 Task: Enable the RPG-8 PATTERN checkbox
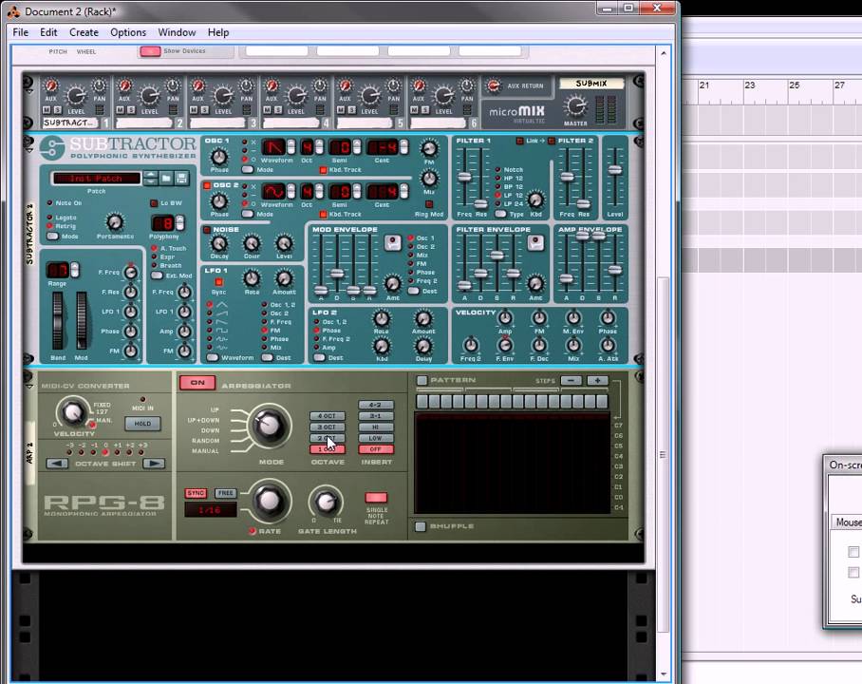pos(422,380)
